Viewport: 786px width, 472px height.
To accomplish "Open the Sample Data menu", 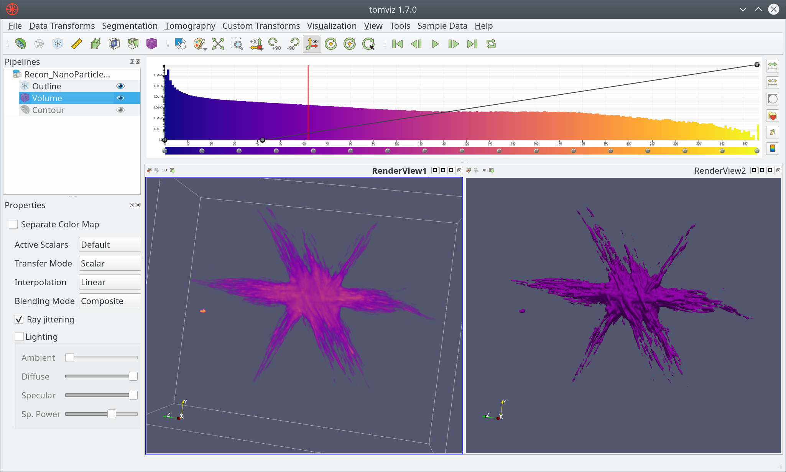I will [442, 26].
